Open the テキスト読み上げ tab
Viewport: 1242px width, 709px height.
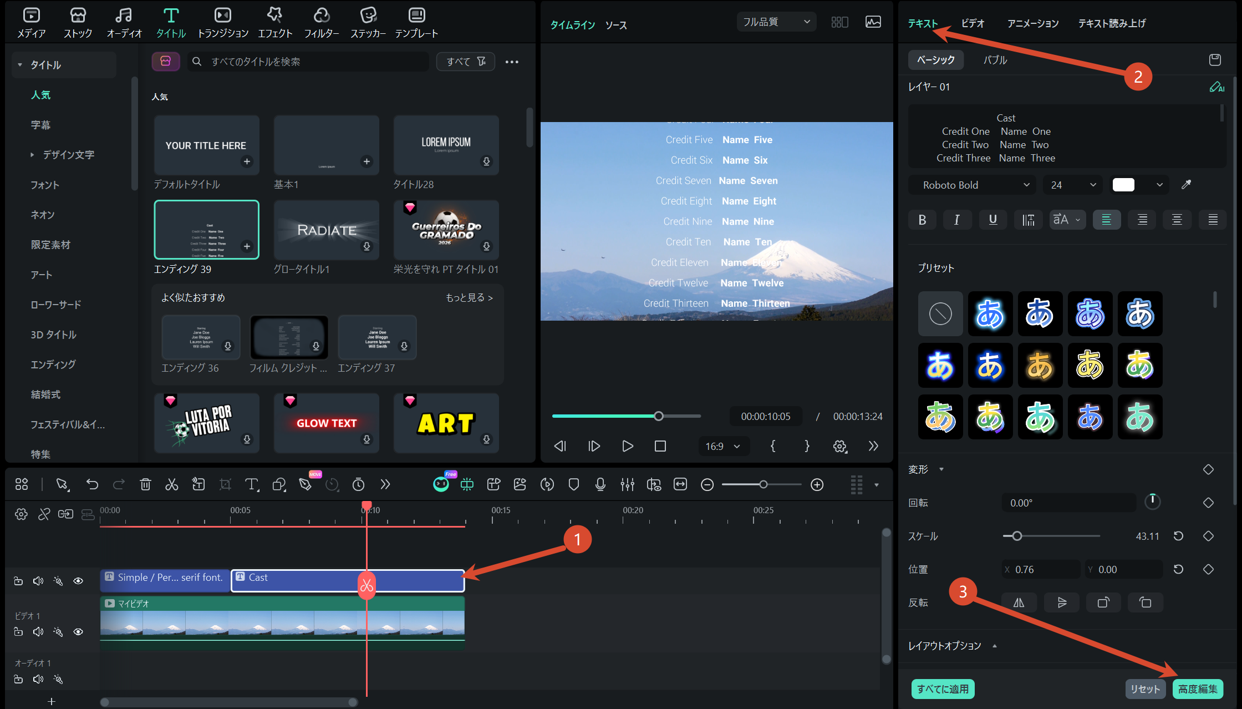point(1112,23)
